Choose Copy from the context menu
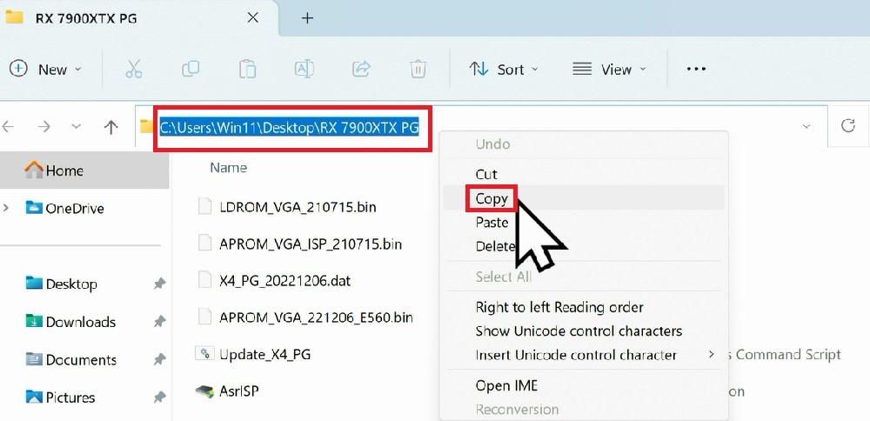This screenshot has height=421, width=870. click(x=492, y=198)
